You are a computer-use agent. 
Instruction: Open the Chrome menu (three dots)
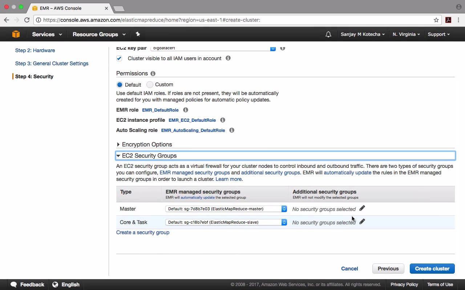[x=458, y=20]
